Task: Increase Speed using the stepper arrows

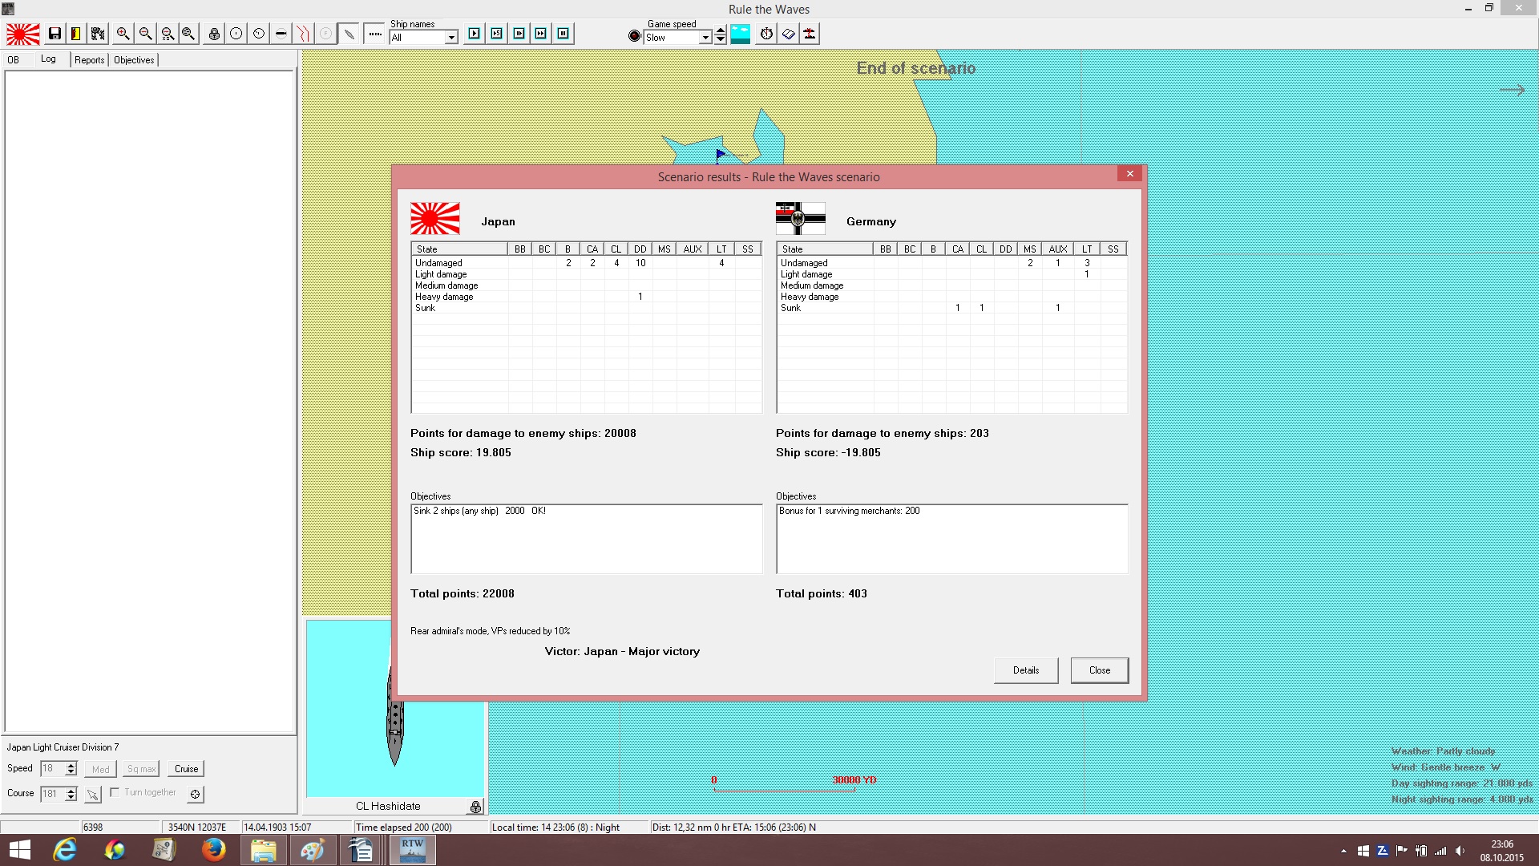Action: pos(71,765)
